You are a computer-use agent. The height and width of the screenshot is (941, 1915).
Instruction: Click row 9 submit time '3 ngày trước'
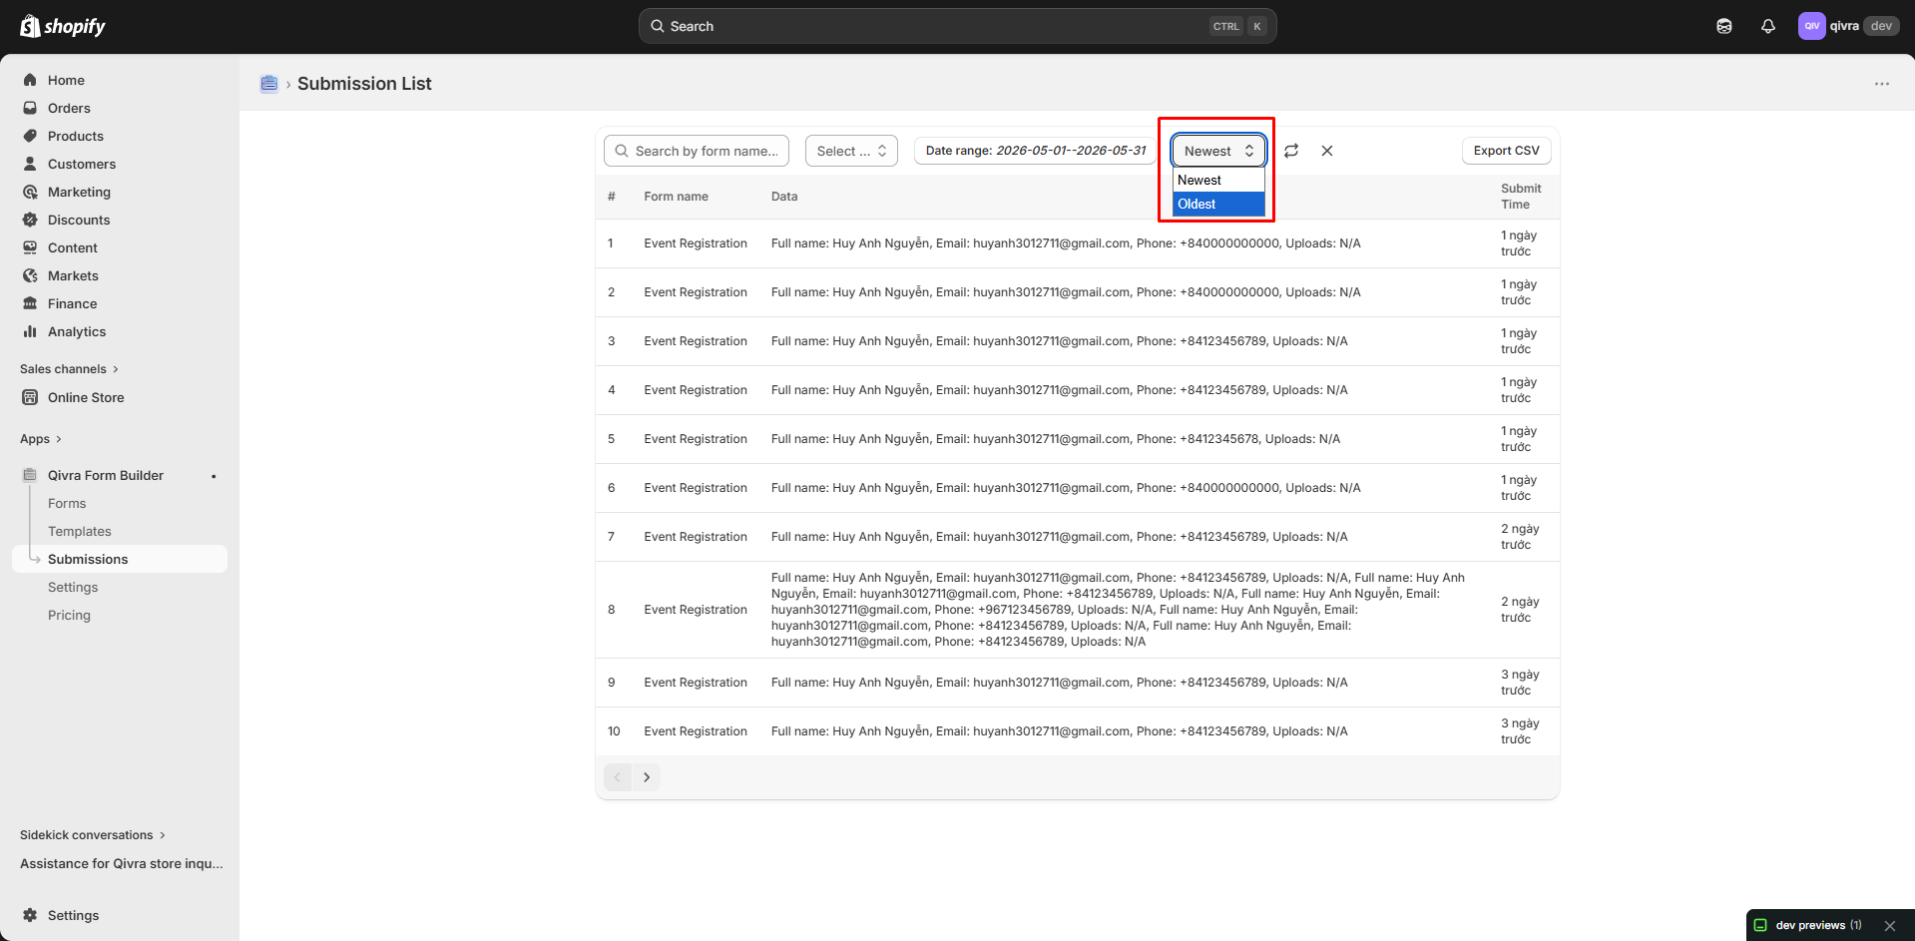pos(1520,683)
